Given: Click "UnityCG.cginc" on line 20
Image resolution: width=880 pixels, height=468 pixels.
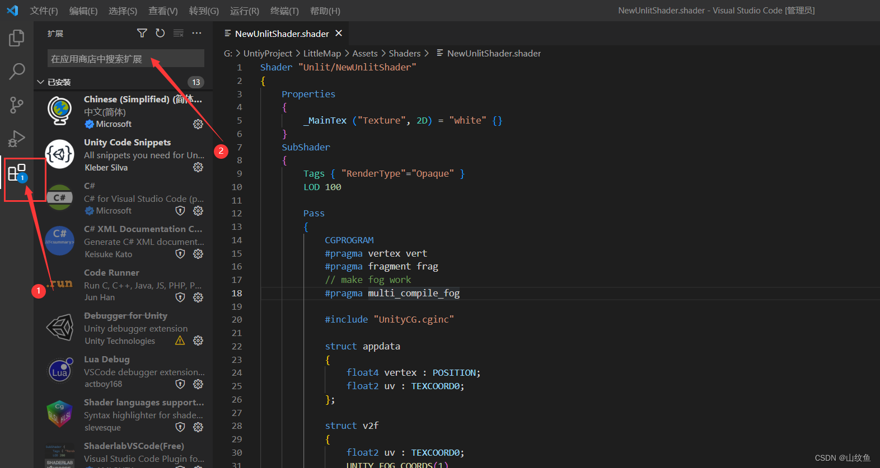Looking at the screenshot, I should [x=414, y=319].
